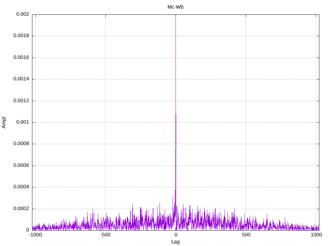Select the 0.0016 y-axis tick label
The image size is (328, 246).
[x=21, y=58]
